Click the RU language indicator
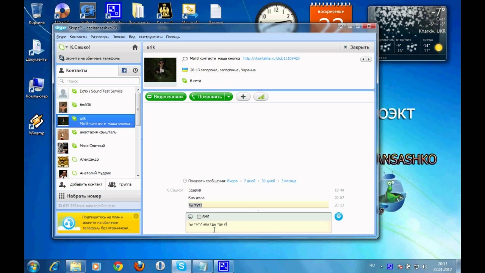The image size is (485, 273). (x=372, y=266)
